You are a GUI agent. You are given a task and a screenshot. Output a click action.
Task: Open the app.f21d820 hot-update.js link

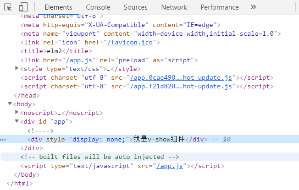pos(181,87)
